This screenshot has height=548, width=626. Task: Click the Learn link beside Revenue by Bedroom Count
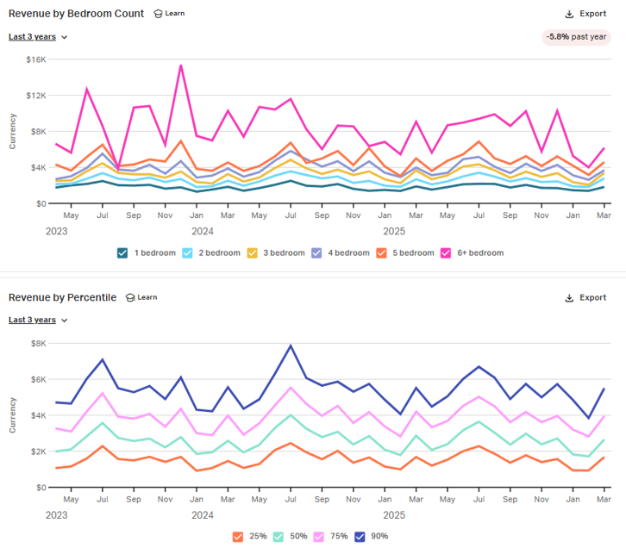tap(175, 14)
